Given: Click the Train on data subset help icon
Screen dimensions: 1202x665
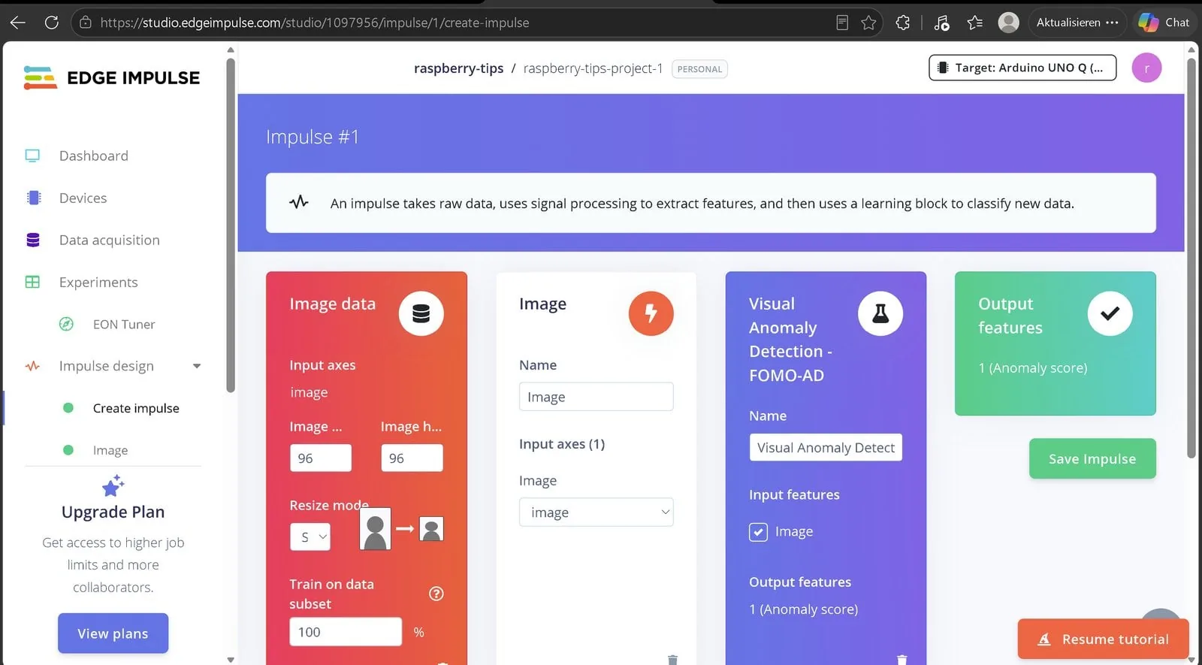Looking at the screenshot, I should point(436,594).
